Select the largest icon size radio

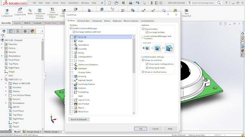tap(163, 48)
